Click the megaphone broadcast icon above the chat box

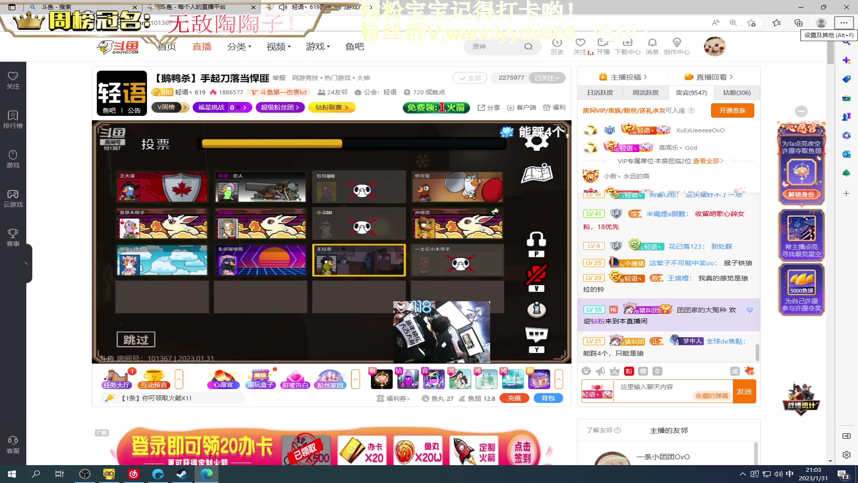pyautogui.click(x=600, y=371)
